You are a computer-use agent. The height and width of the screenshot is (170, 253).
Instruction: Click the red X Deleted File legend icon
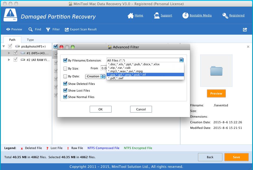pyautogui.click(x=22, y=149)
